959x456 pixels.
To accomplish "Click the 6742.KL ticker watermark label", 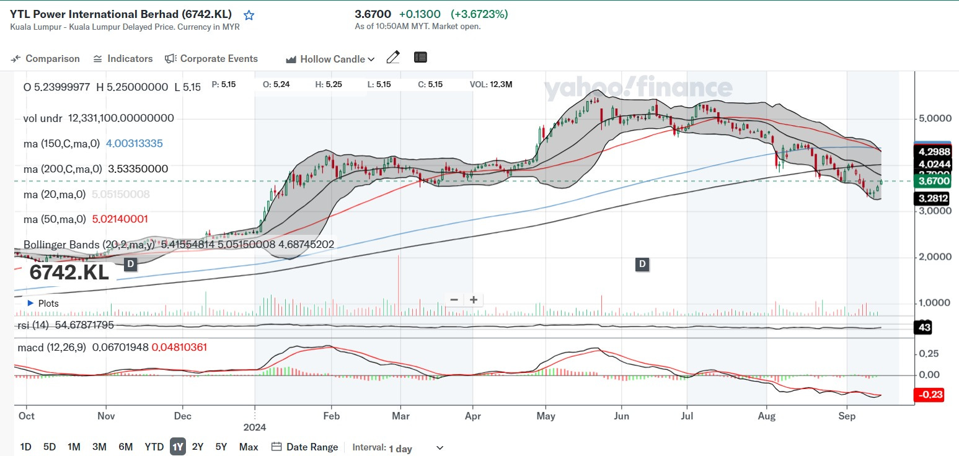I will [69, 273].
